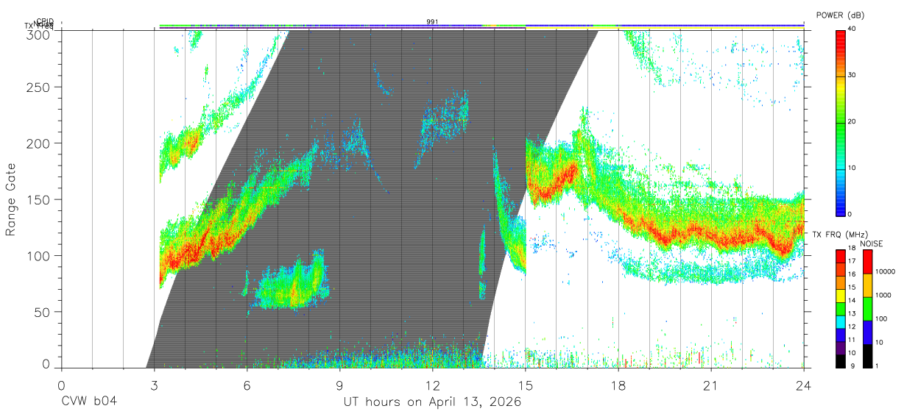Click the 150 label on the range gate axis
The height and width of the screenshot is (417, 904).
tap(39, 199)
